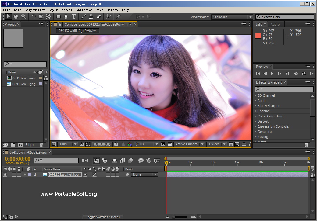The image size is (317, 221).
Task: Select the Clone Stamp tool
Action: 91,16
